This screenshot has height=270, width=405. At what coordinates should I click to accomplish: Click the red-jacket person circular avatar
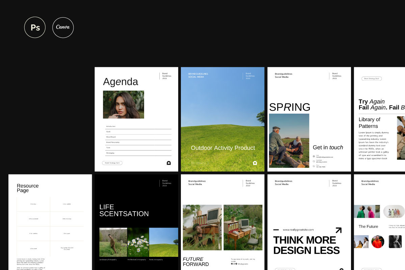click(x=378, y=242)
